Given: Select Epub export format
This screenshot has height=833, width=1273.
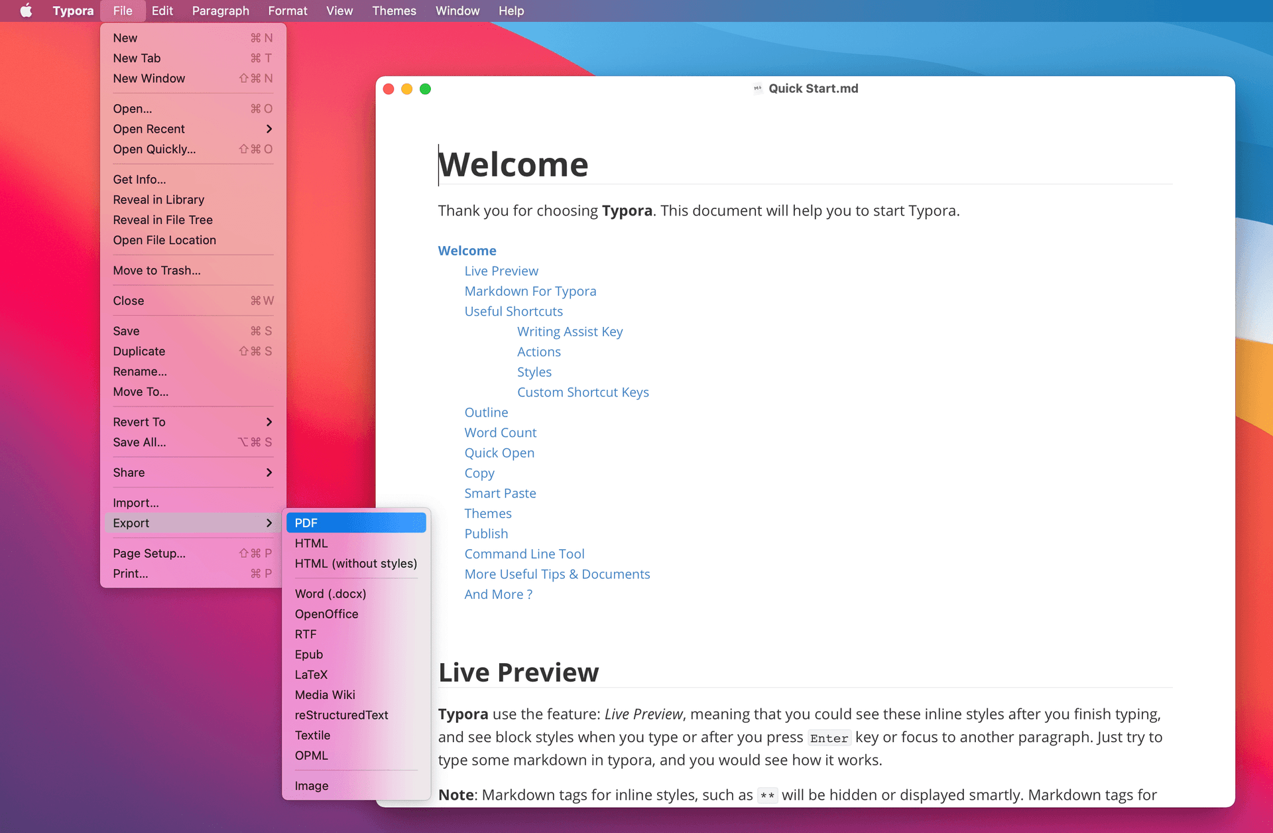Looking at the screenshot, I should pos(308,655).
